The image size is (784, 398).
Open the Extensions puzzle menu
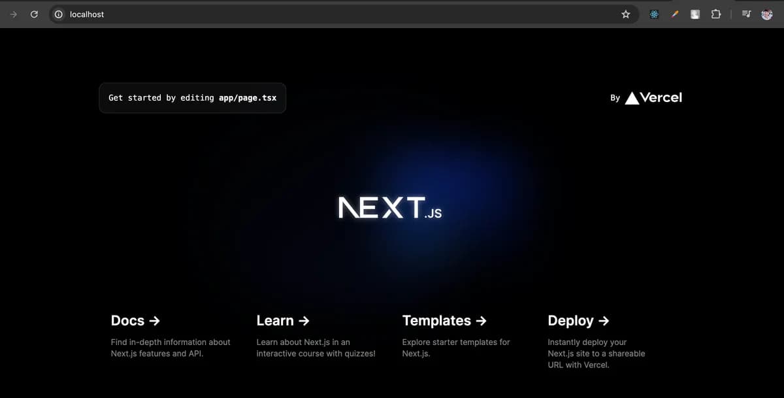[715, 14]
